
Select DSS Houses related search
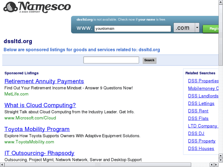click(201, 149)
